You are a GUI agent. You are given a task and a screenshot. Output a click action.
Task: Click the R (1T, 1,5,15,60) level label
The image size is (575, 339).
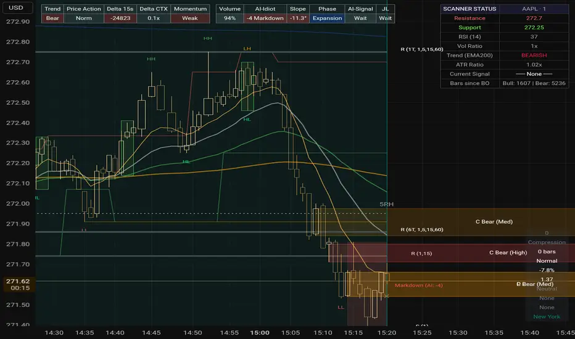click(x=422, y=49)
